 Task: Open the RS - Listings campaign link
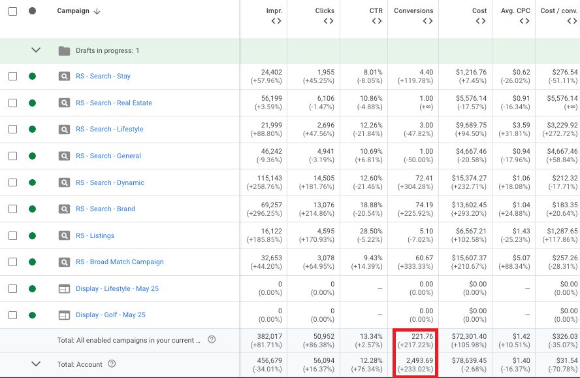95,236
